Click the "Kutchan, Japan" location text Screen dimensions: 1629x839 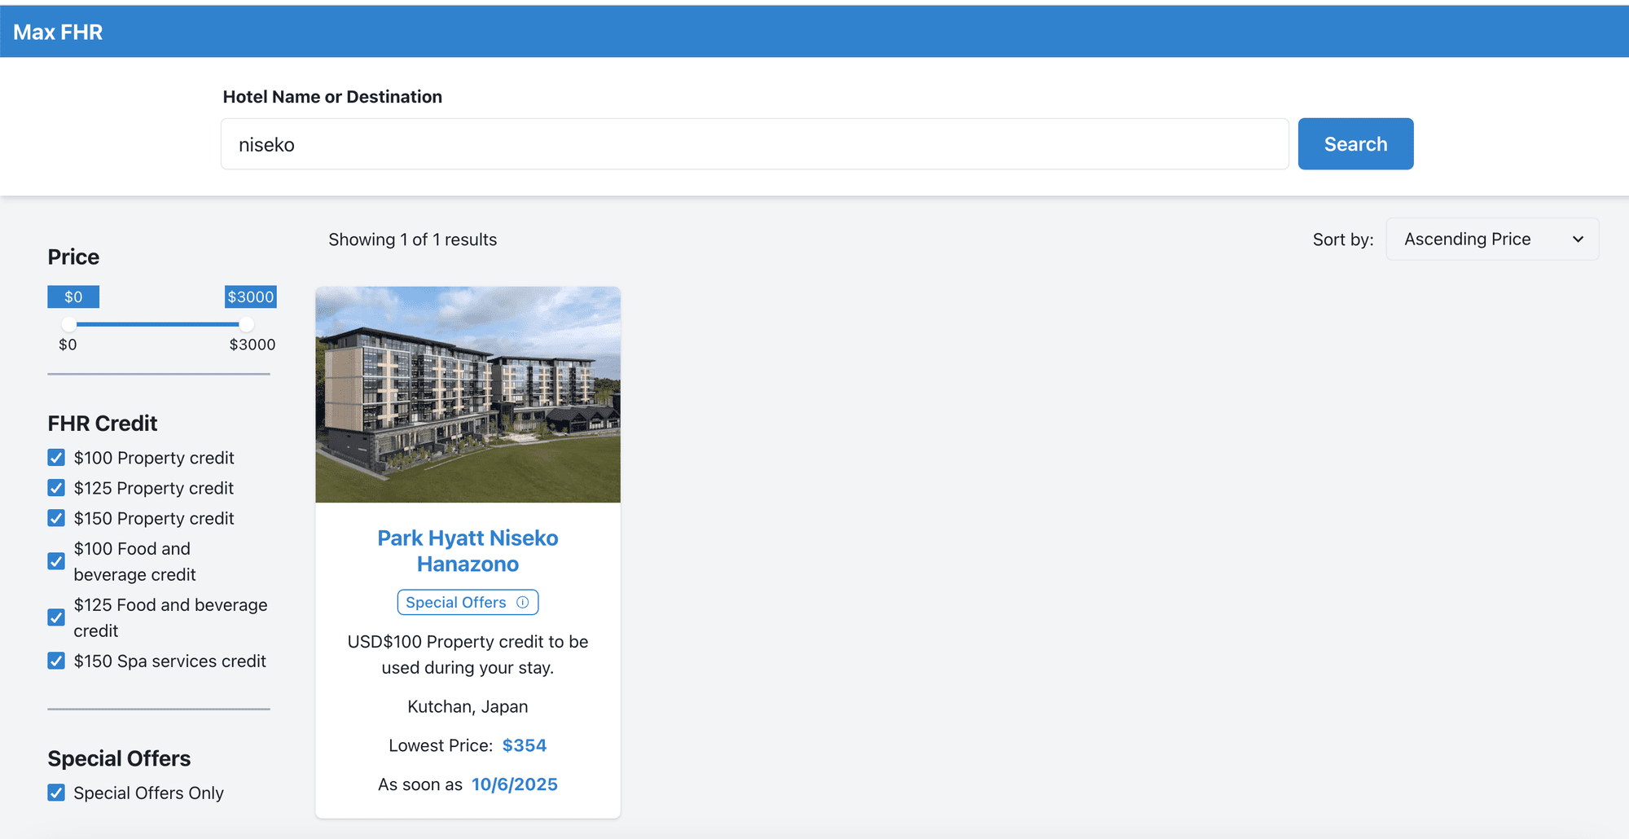pos(468,706)
